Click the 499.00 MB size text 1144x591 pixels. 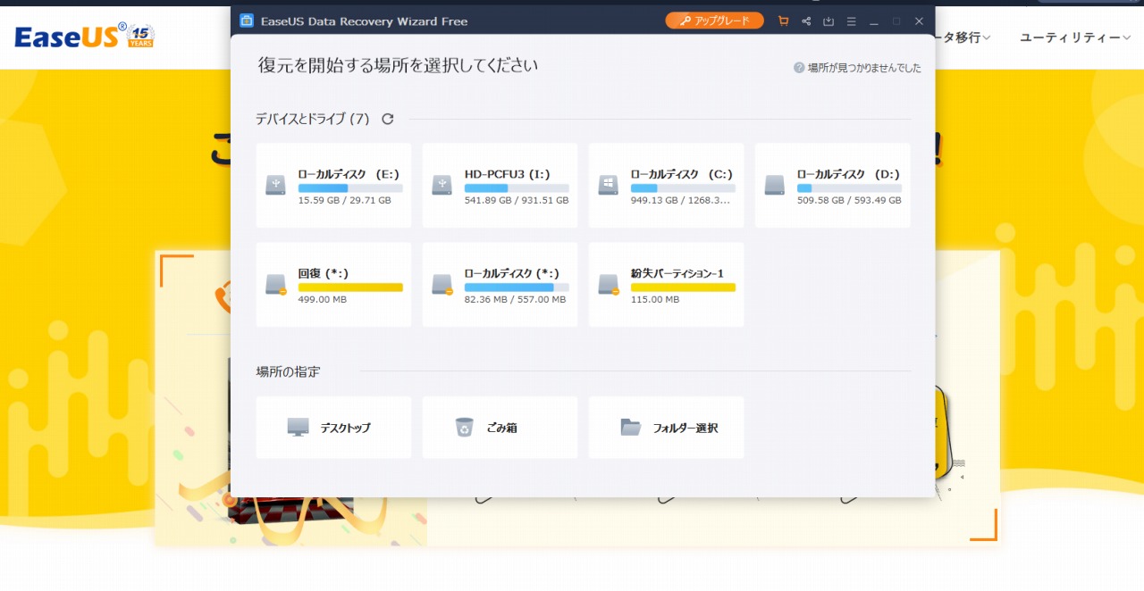pos(322,300)
